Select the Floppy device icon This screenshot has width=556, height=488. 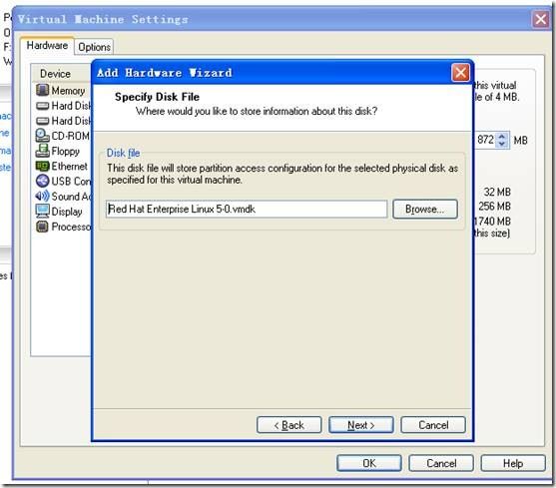(43, 151)
